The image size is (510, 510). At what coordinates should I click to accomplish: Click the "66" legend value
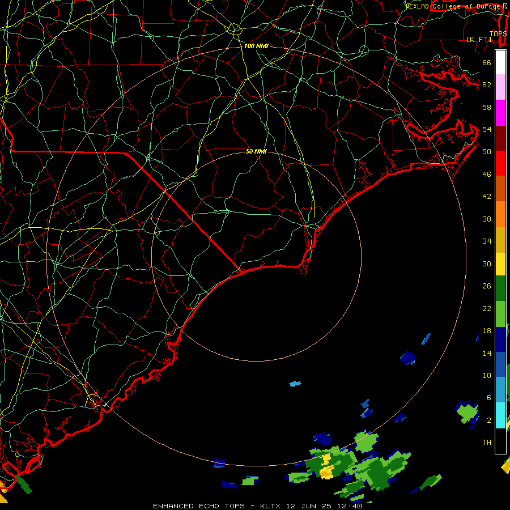coord(487,62)
